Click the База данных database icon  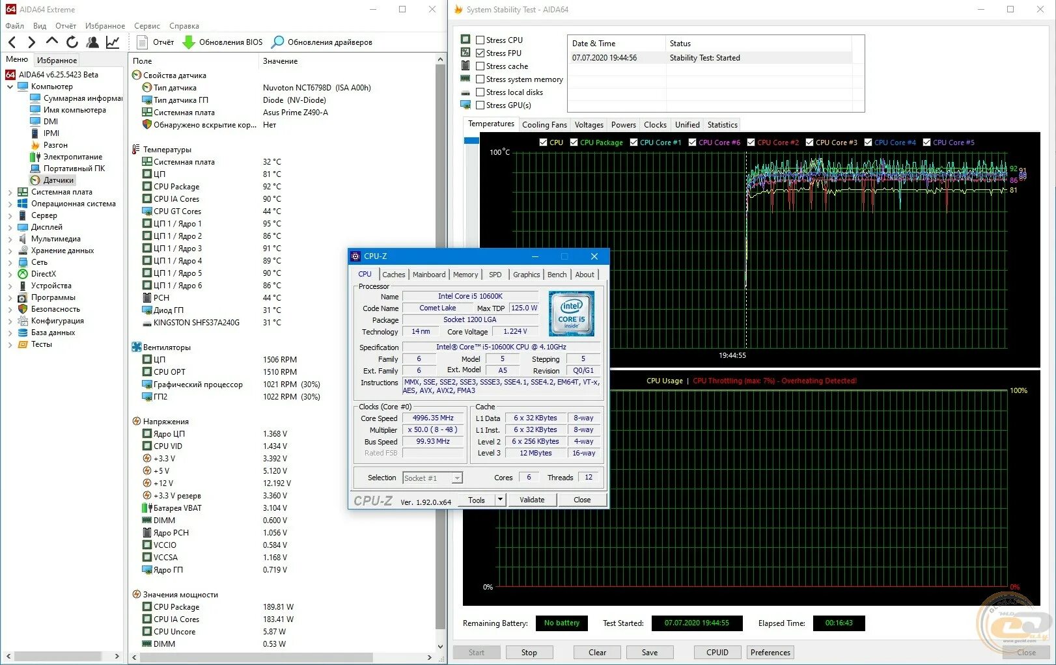(23, 332)
